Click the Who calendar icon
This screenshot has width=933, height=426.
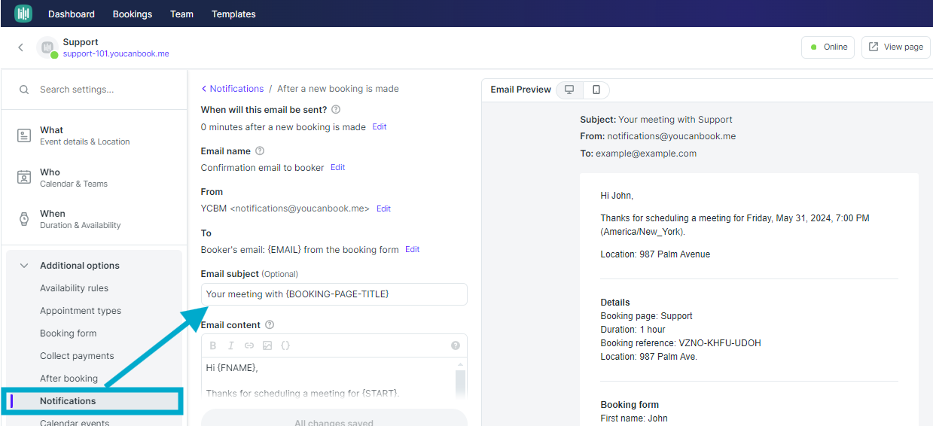click(x=24, y=178)
